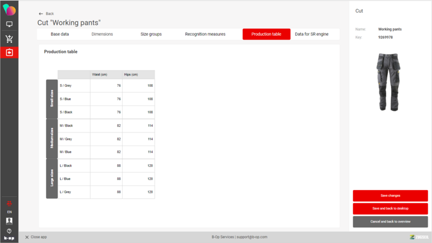Click the Waist cell for S / Grey

click(x=106, y=86)
